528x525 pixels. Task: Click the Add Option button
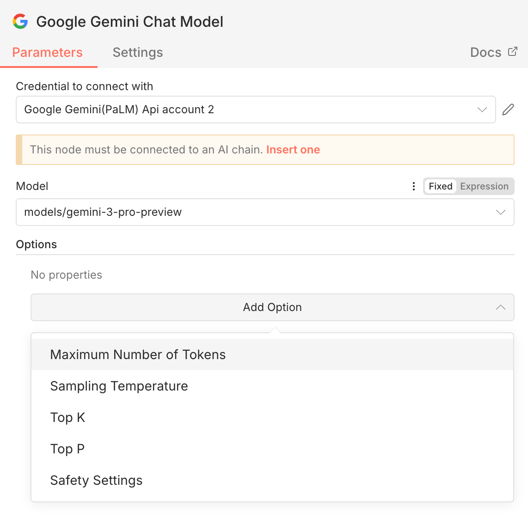[x=272, y=307]
